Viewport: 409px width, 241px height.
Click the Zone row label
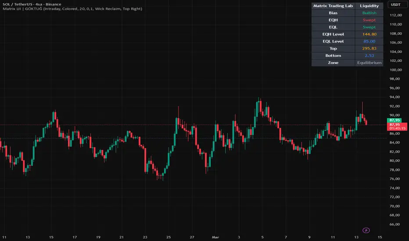(x=333, y=63)
